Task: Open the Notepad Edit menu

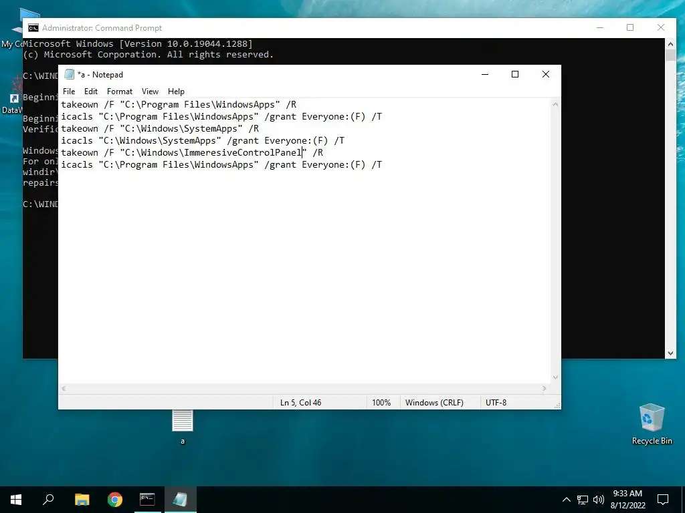Action: 91,91
